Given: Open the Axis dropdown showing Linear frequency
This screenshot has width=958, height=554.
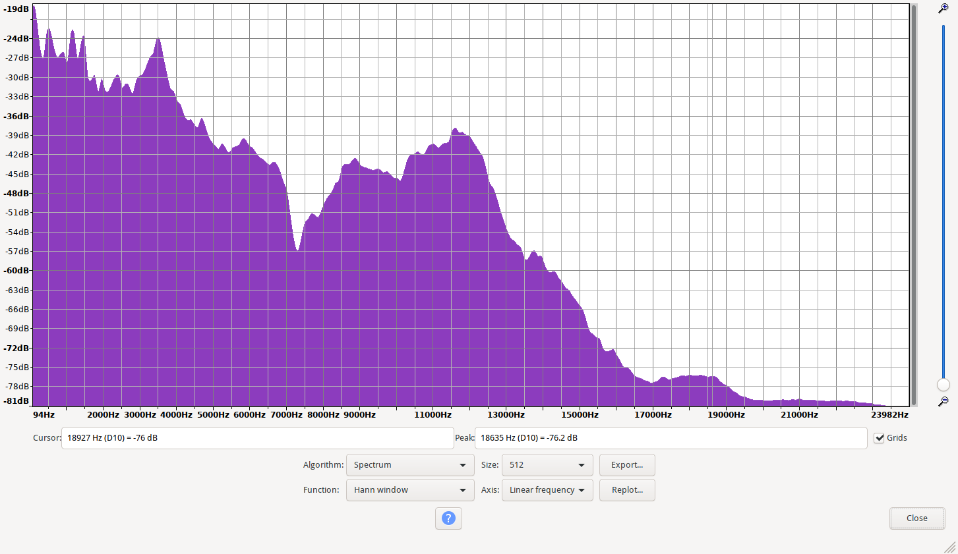Looking at the screenshot, I should coord(547,490).
